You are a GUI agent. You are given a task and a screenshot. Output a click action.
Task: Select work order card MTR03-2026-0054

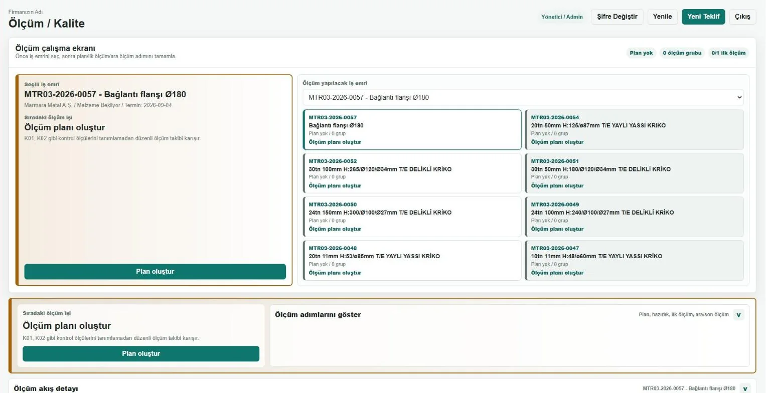pyautogui.click(x=635, y=129)
